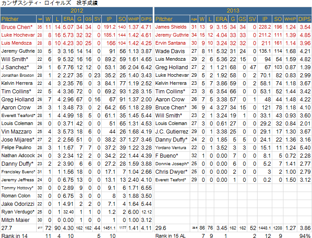Click the Chris Dwyer* name

tap(171, 172)
